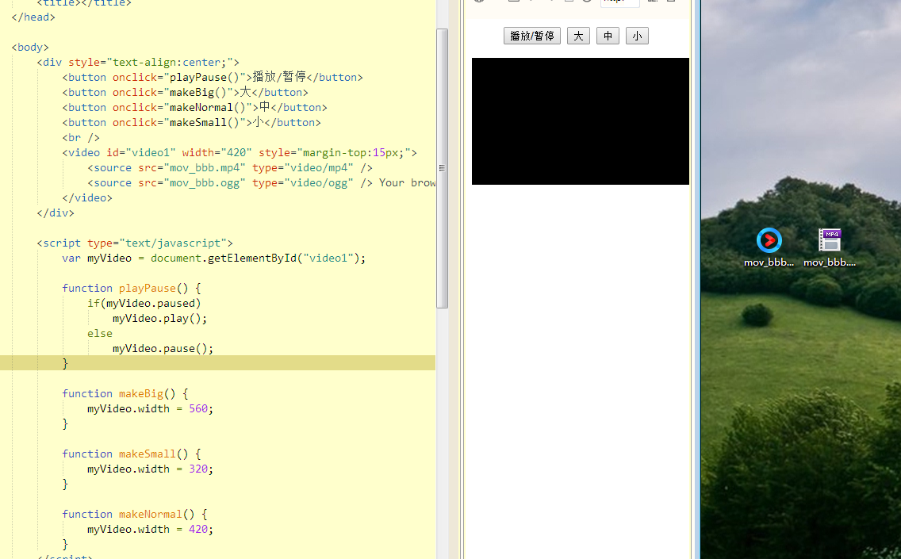The height and width of the screenshot is (559, 901).
Task: Click the source src="mov_bbb.mp4" line
Action: click(x=230, y=168)
